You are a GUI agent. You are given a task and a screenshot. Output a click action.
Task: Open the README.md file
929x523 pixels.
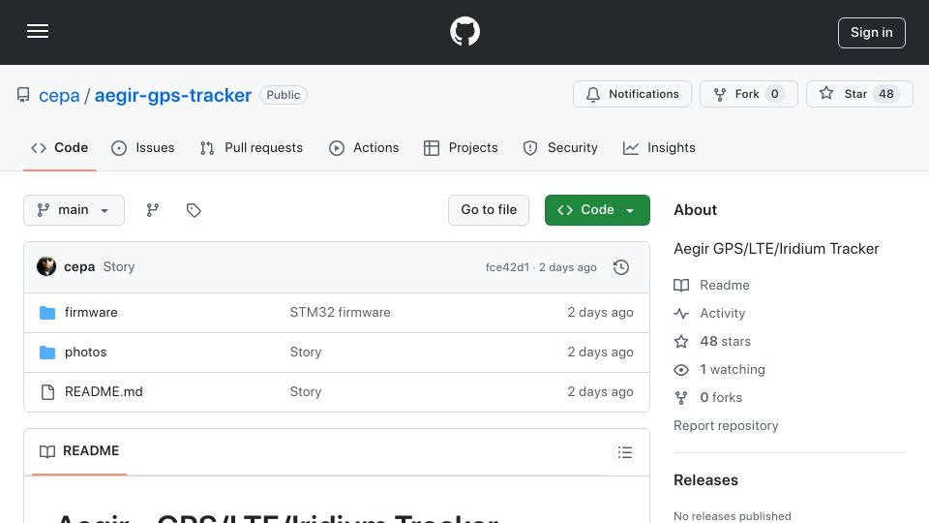pyautogui.click(x=104, y=392)
